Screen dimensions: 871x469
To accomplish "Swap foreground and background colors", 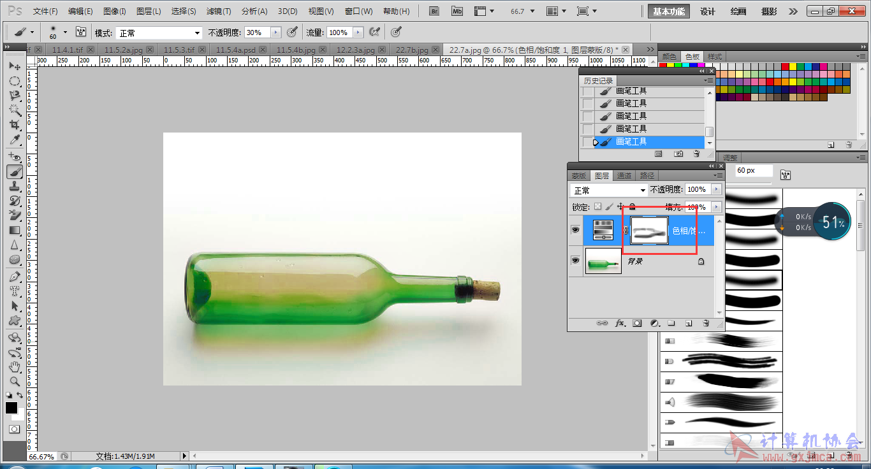I will coord(20,396).
